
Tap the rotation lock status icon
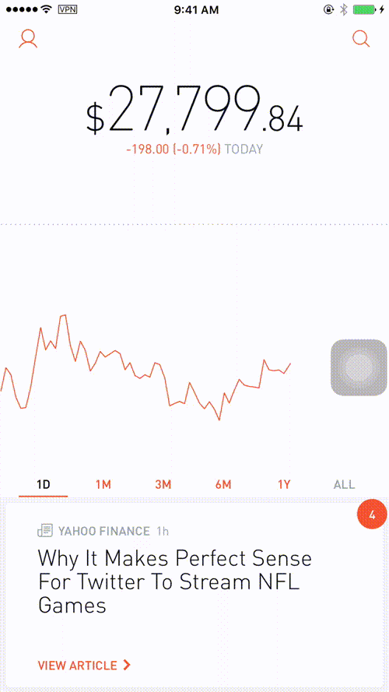[x=329, y=9]
